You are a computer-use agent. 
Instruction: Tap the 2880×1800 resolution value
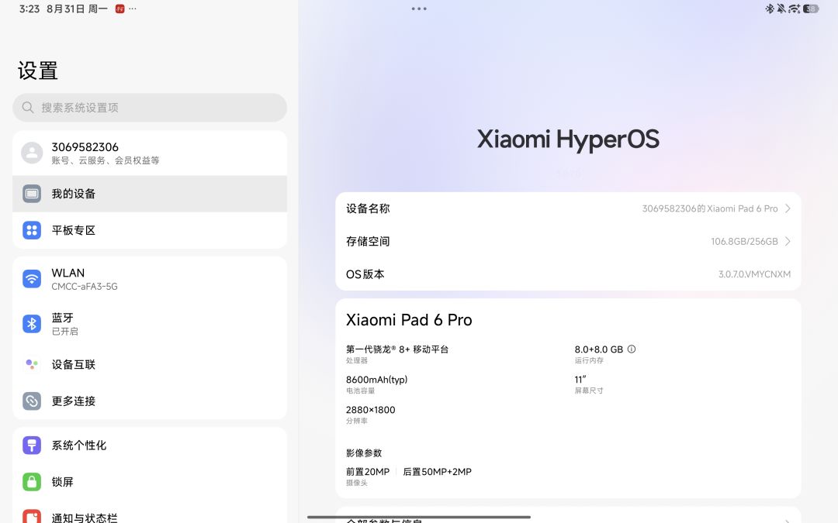[370, 410]
